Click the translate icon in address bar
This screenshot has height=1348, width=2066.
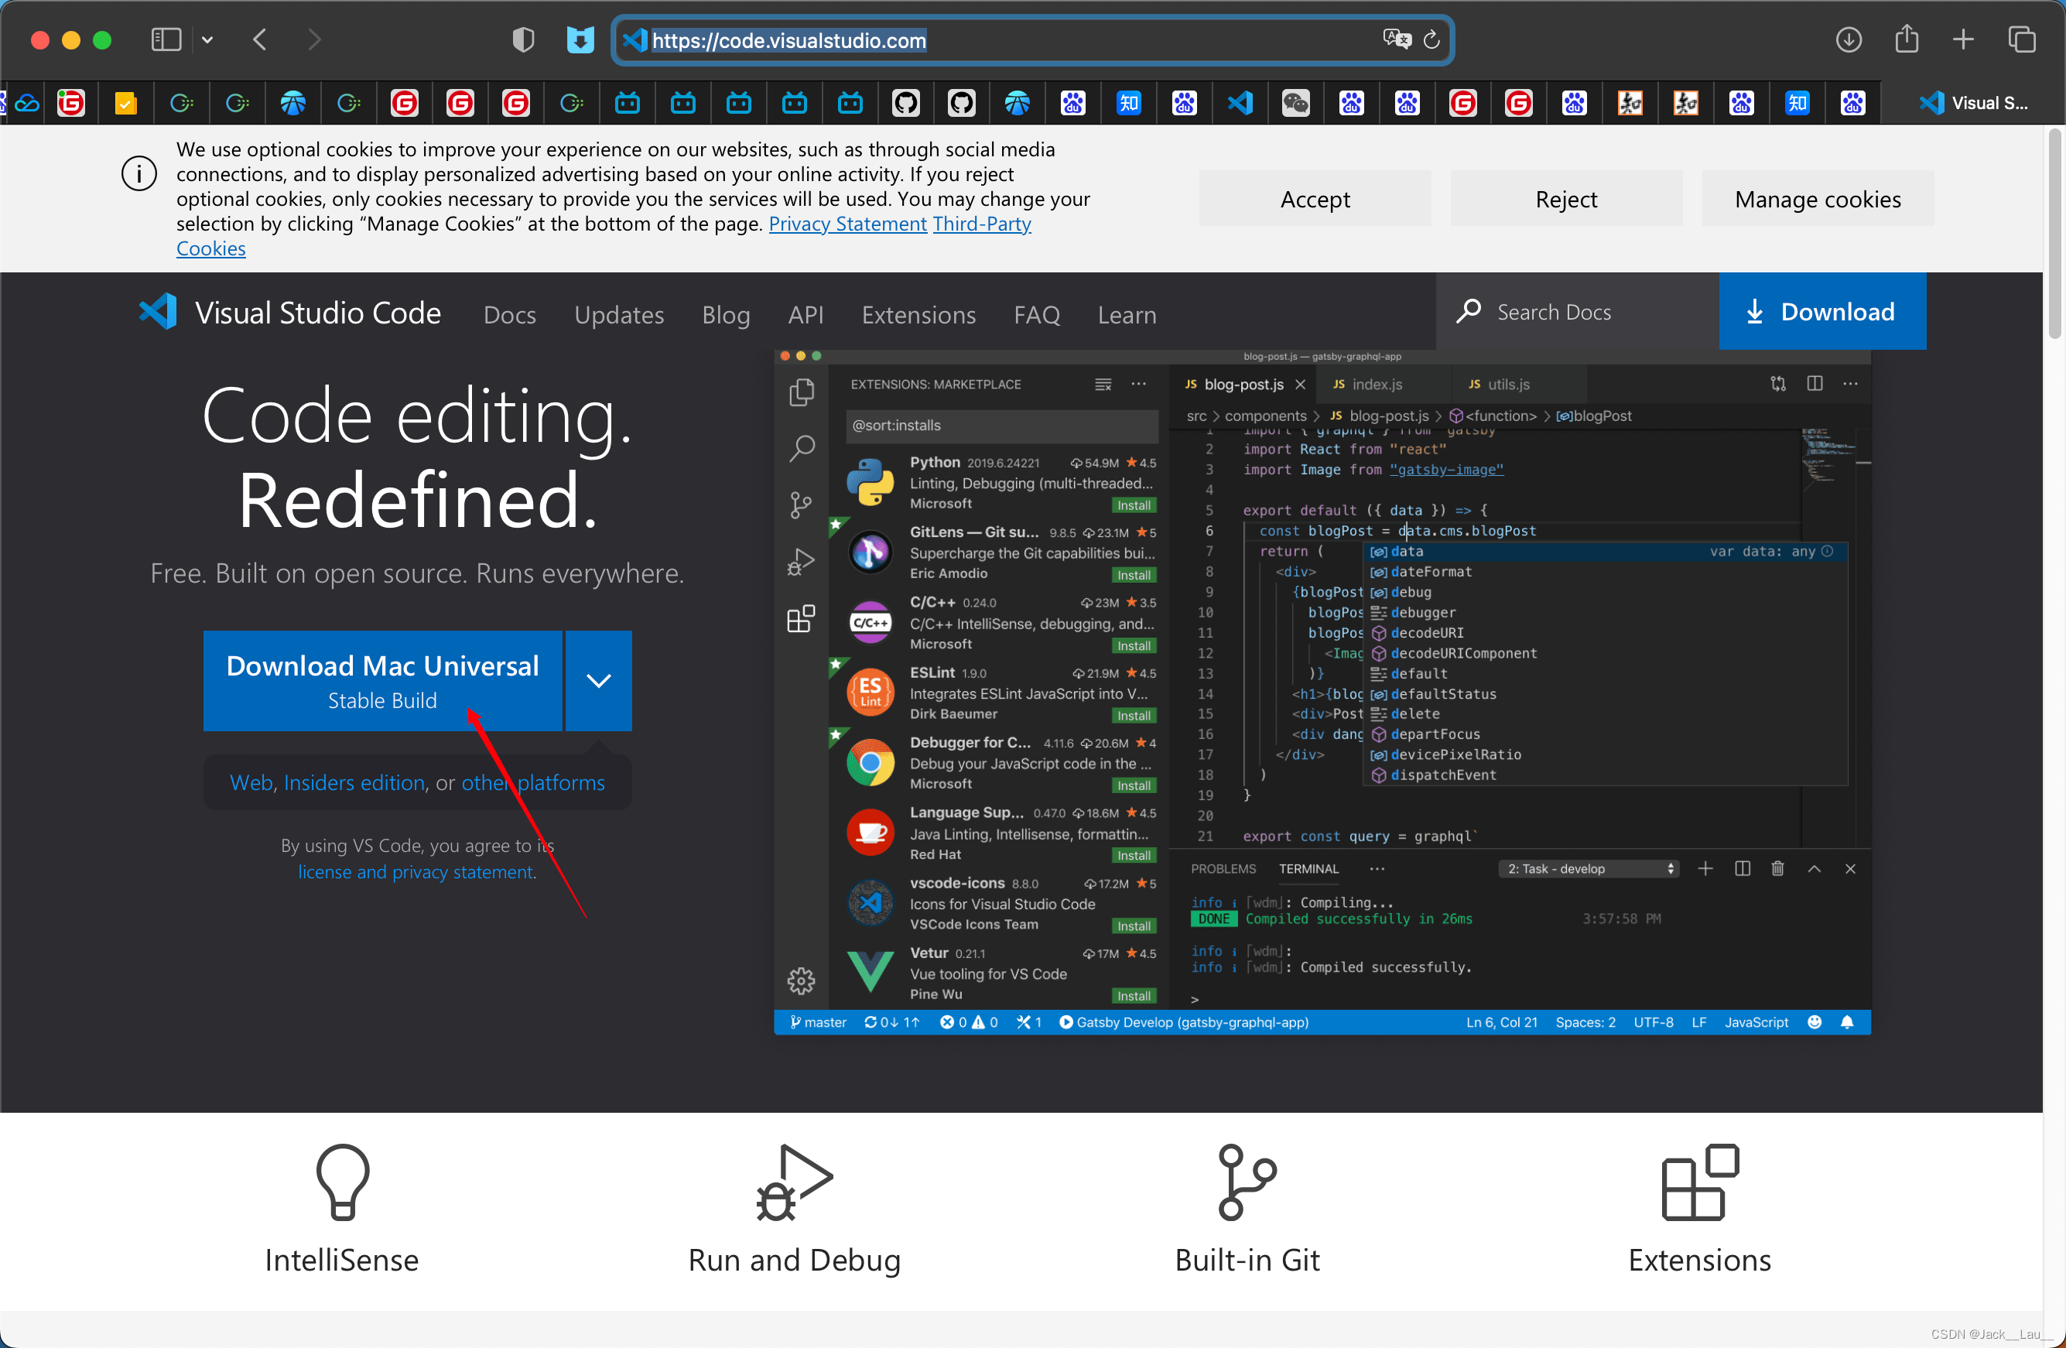tap(1396, 40)
